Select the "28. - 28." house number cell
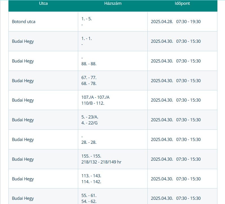The image size is (225, 204). tap(89, 142)
